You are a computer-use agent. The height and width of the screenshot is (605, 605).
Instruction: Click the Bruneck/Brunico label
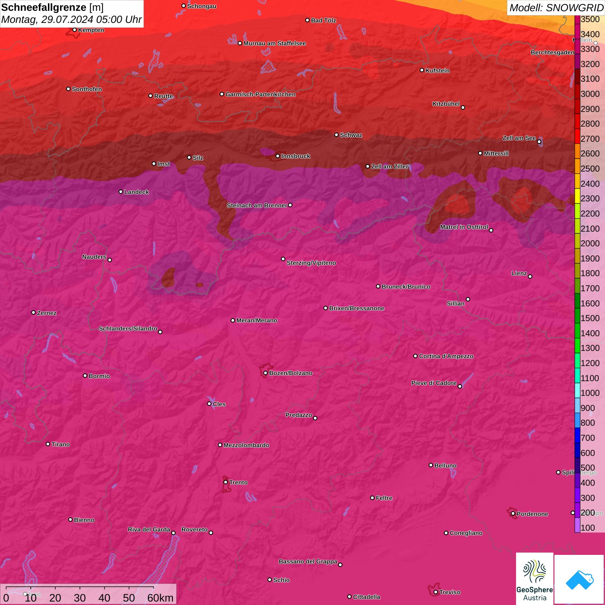click(406, 287)
